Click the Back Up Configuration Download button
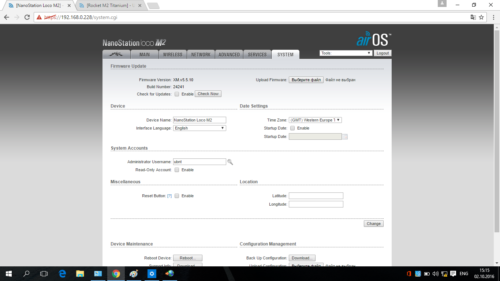 (302, 258)
